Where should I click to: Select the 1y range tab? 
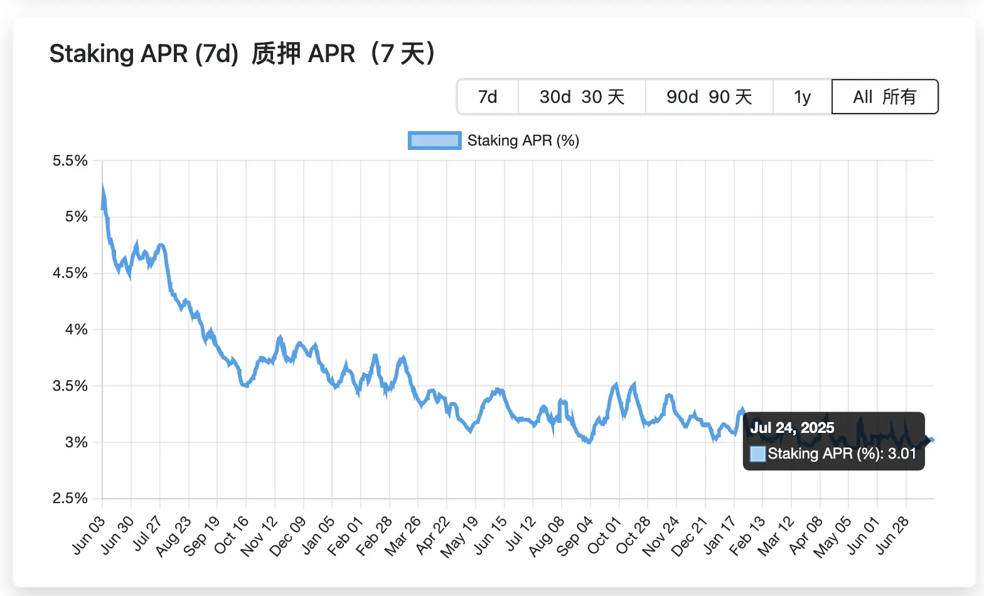coord(802,97)
